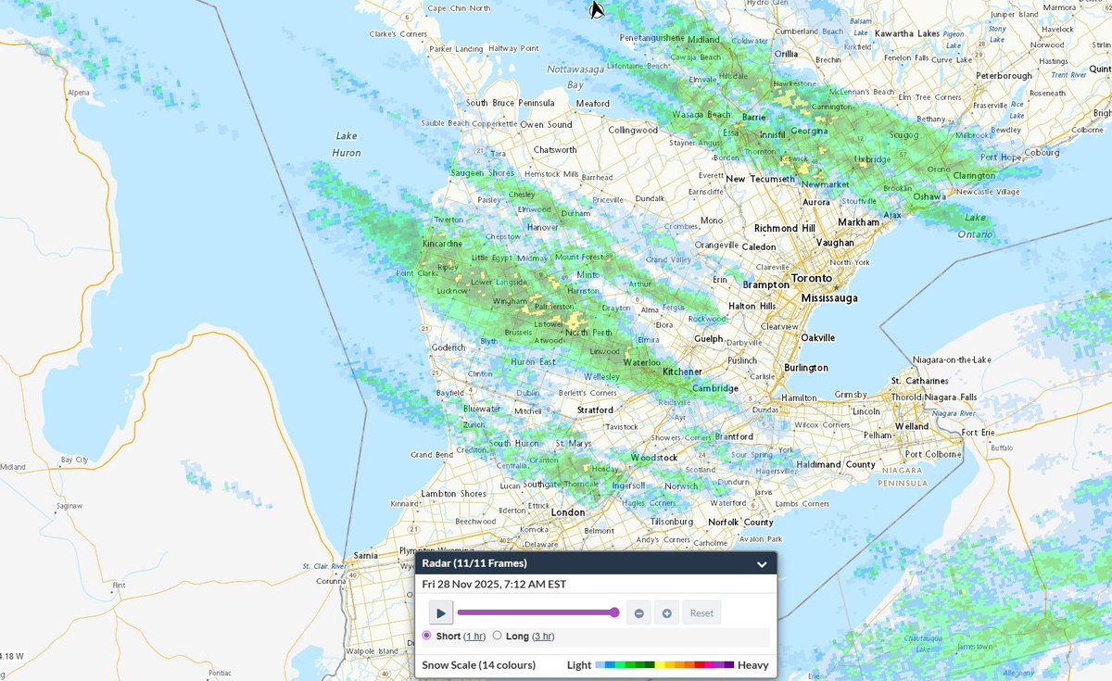Select the Long radar duration option
This screenshot has height=681, width=1112.
498,636
